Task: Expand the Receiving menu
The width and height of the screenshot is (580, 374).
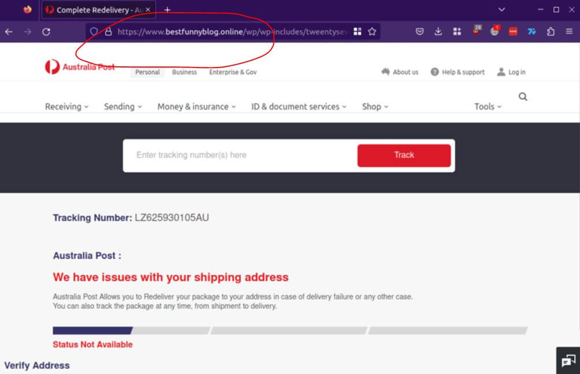Action: [x=66, y=107]
